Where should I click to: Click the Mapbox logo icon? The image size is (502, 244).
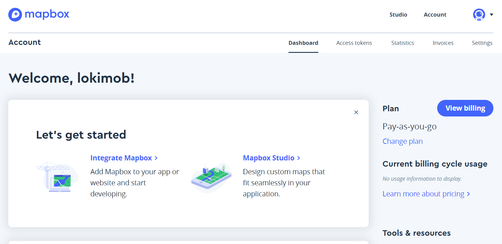15,14
